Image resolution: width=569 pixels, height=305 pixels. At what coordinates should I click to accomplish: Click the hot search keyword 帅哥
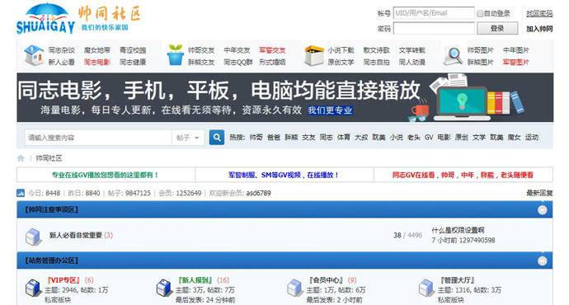256,138
